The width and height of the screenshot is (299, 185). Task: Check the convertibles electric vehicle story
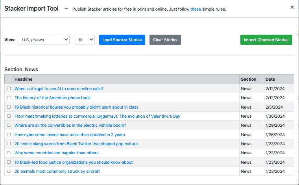pos(9,125)
